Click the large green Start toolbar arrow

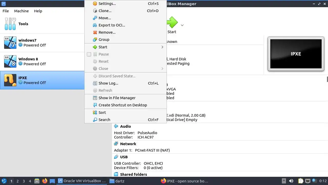click(172, 23)
